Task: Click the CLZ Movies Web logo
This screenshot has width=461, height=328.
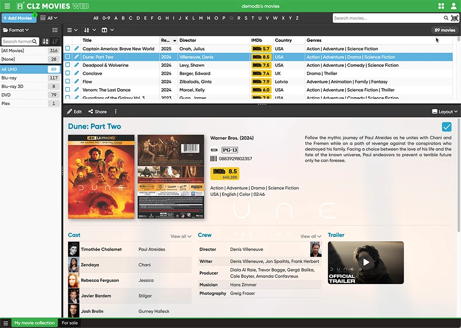Action: 52,6
